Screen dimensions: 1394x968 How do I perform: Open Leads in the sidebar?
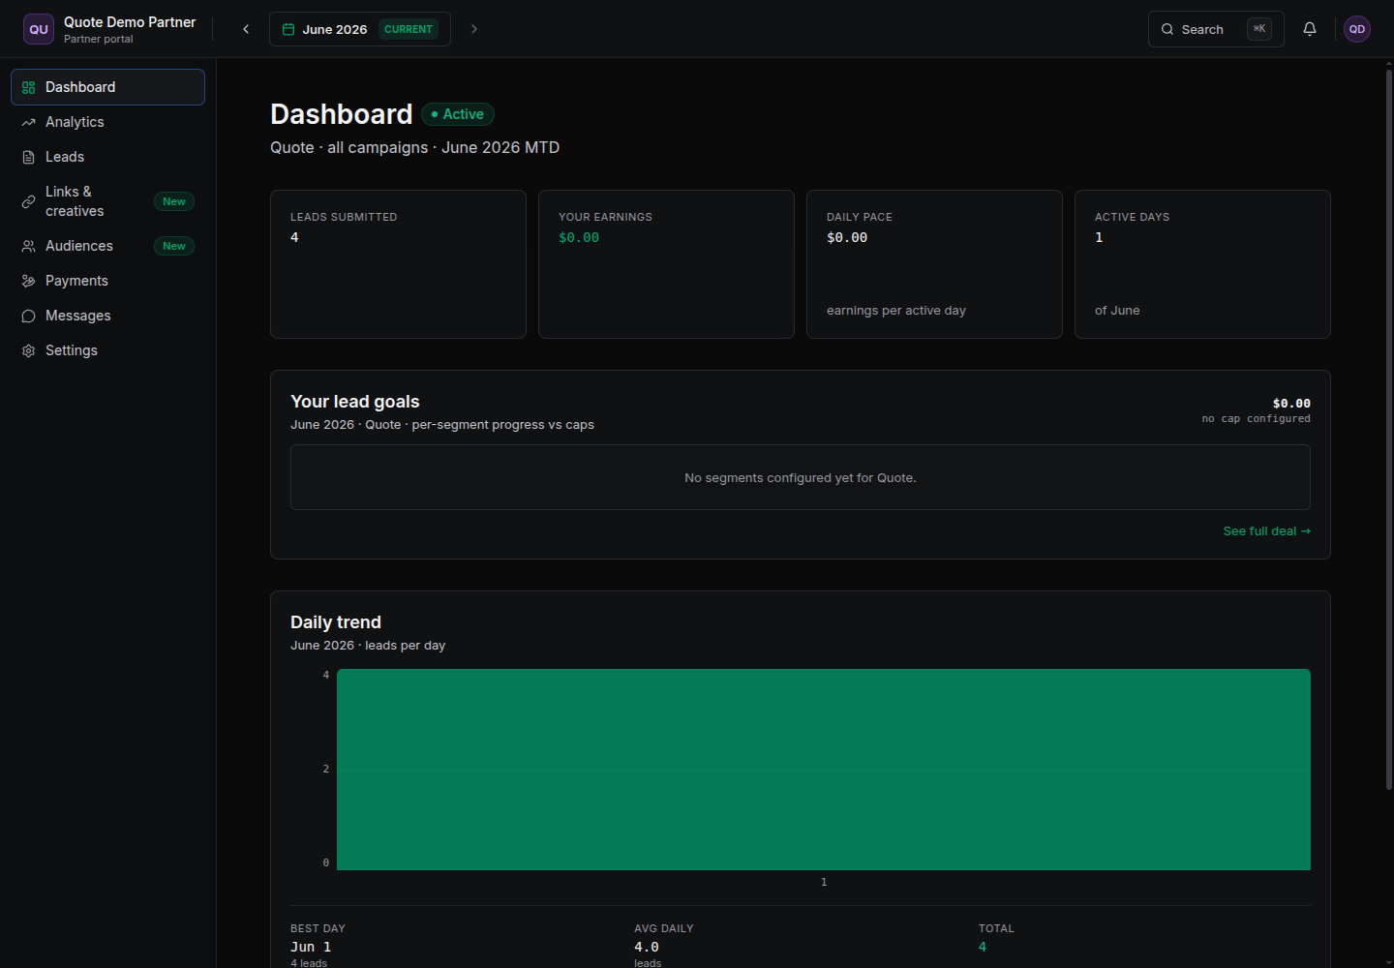(107, 157)
